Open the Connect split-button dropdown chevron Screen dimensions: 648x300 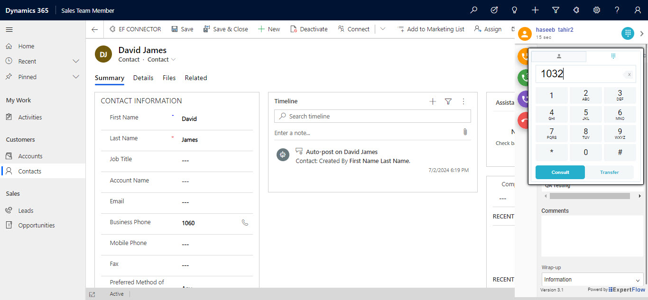click(x=383, y=29)
